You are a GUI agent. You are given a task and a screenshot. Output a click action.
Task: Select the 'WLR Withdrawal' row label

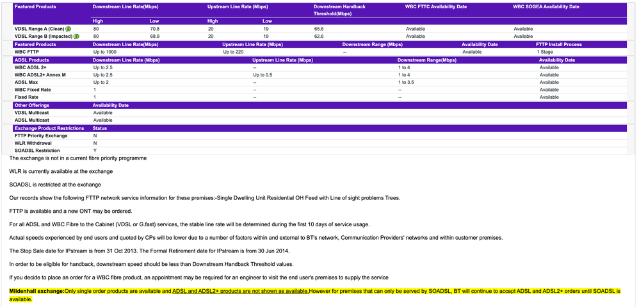[33, 143]
